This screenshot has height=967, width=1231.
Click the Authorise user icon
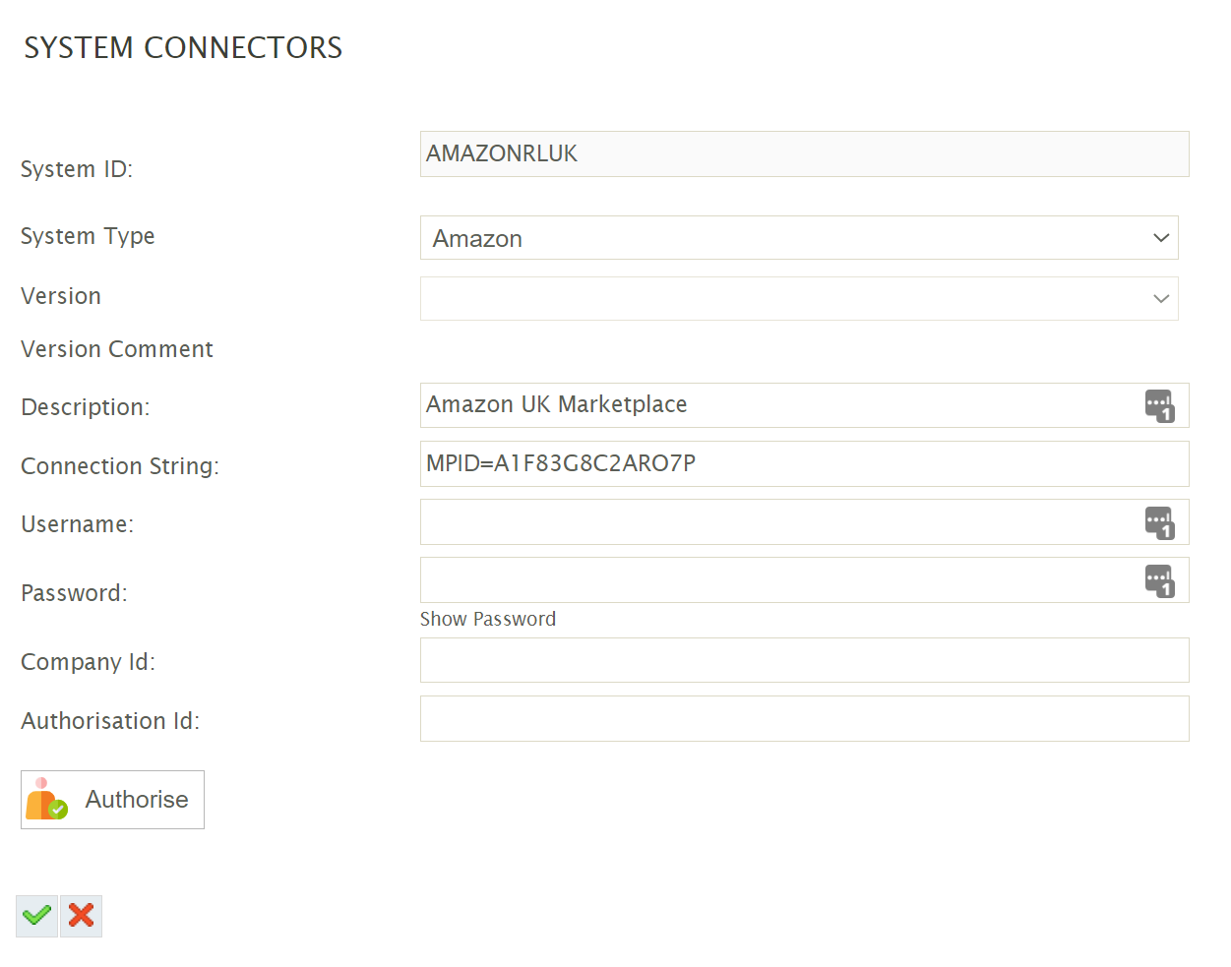tap(46, 799)
